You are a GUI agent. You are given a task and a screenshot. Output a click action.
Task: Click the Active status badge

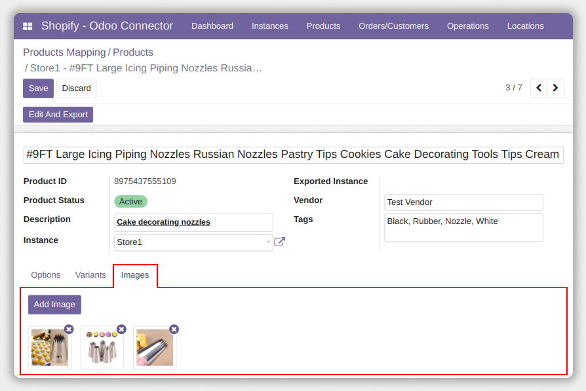131,202
